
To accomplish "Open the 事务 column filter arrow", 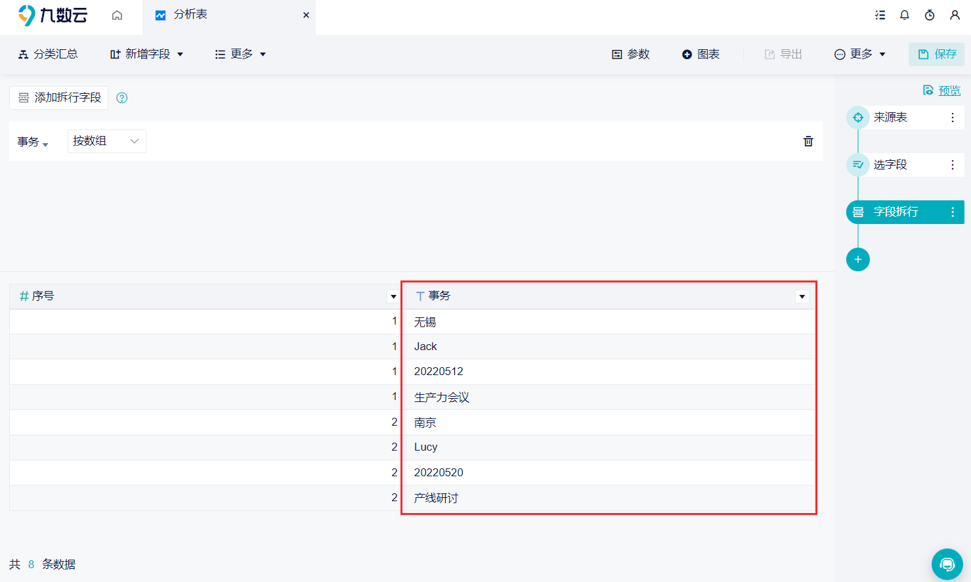I will pyautogui.click(x=802, y=296).
